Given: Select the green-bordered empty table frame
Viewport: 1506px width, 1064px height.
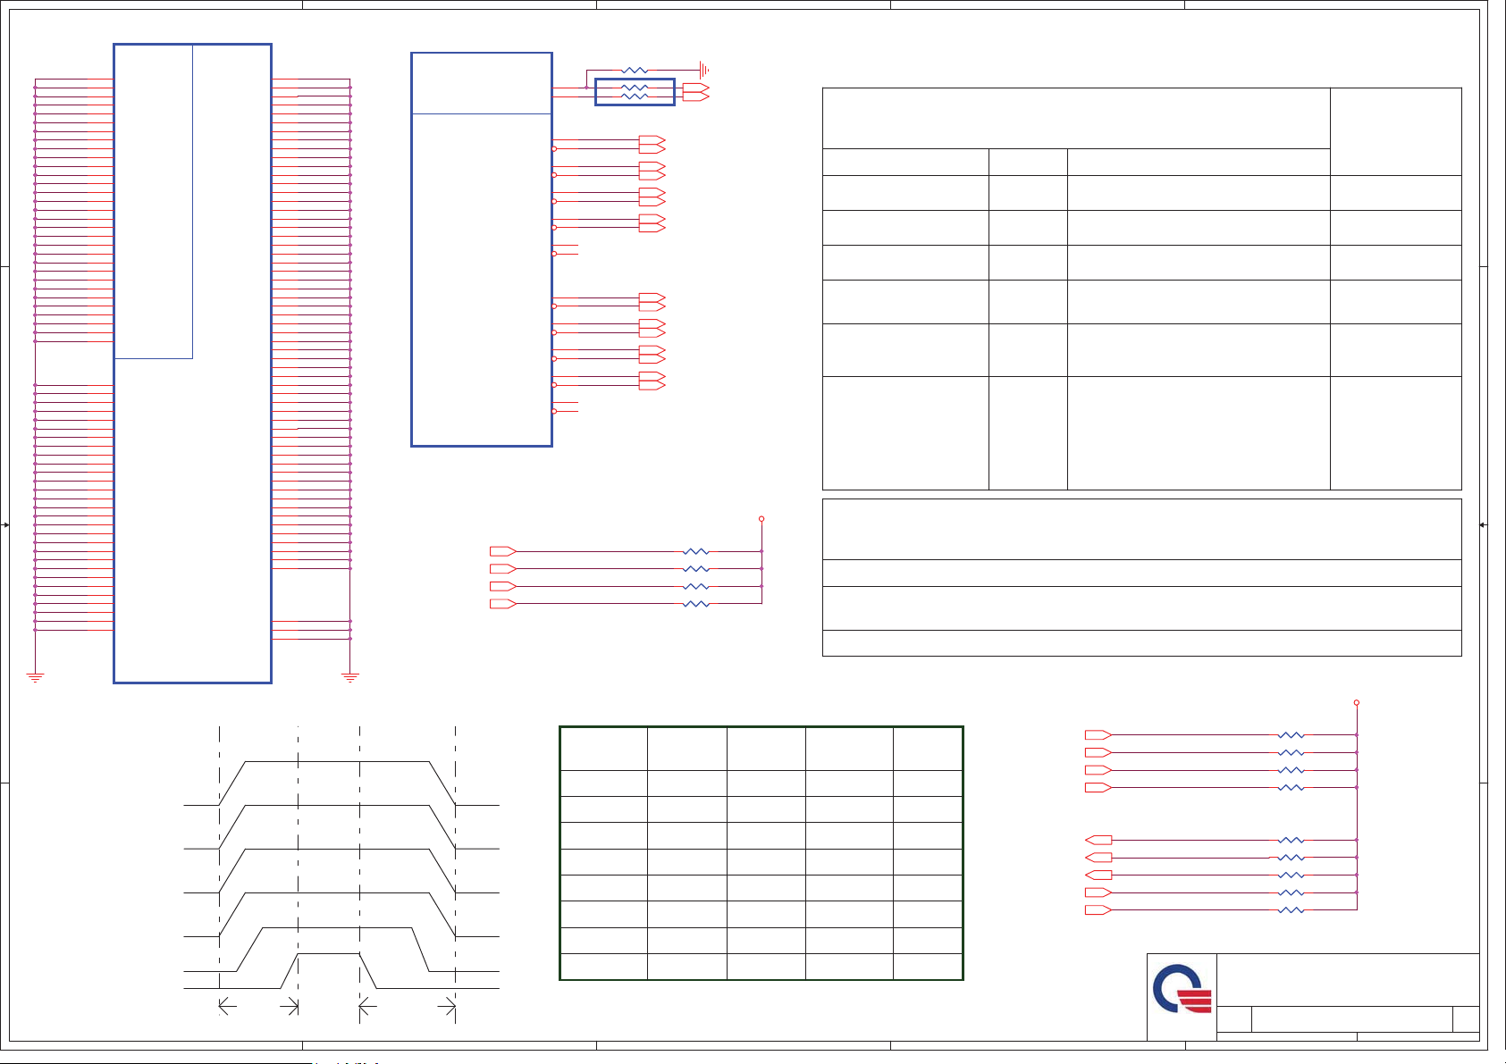Looking at the screenshot, I should (x=761, y=853).
